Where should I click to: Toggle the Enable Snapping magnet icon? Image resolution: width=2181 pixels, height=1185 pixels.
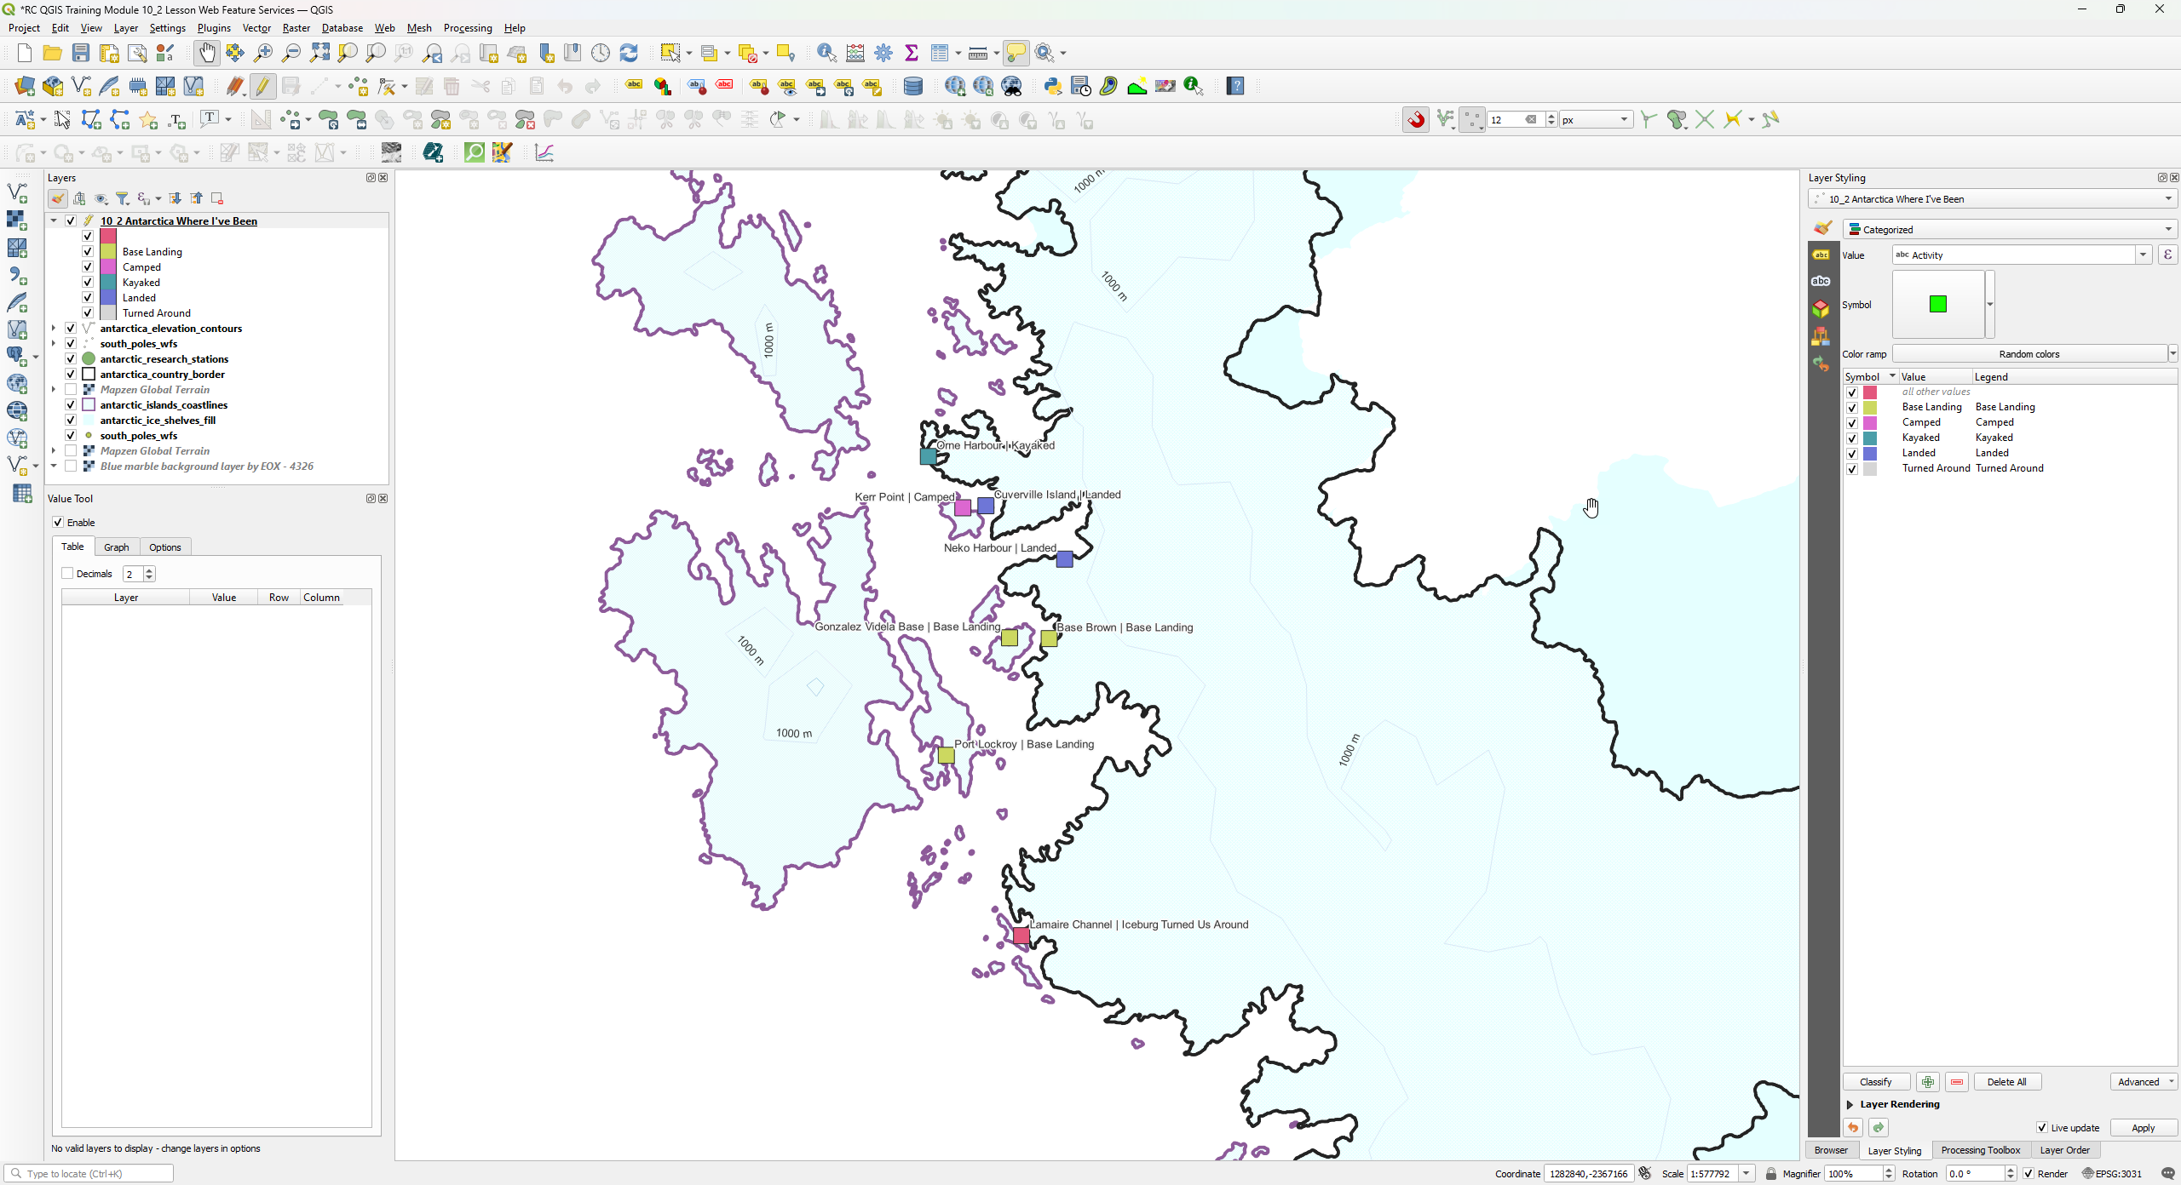[1416, 120]
